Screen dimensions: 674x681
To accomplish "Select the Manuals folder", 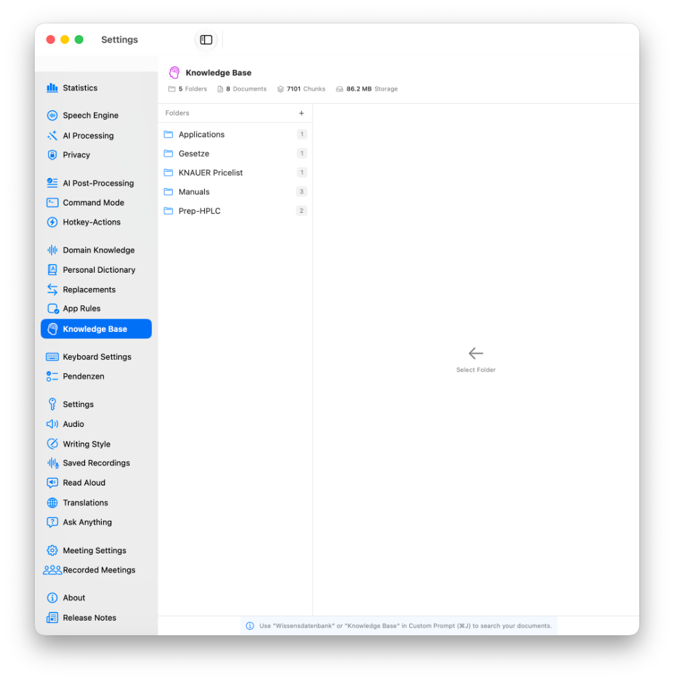I will 235,192.
